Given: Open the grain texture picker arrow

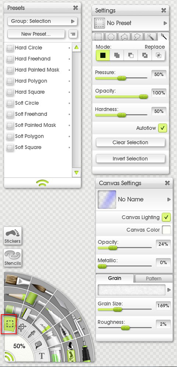Looking at the screenshot, I should click(169, 290).
